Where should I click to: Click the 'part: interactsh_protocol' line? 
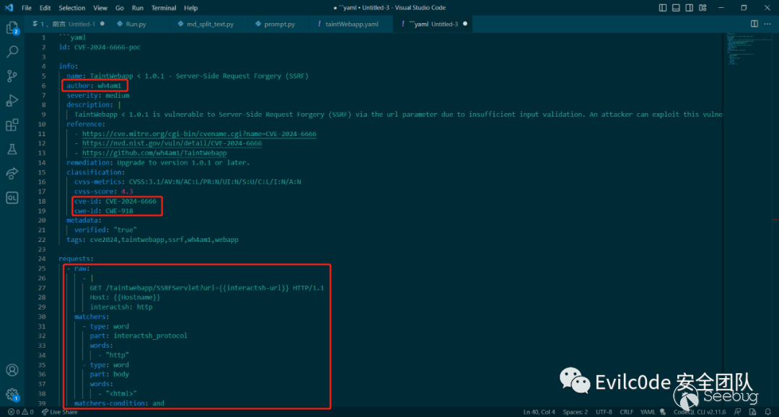click(x=138, y=336)
